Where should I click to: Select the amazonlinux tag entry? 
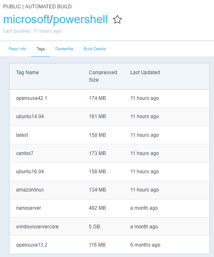(30, 190)
